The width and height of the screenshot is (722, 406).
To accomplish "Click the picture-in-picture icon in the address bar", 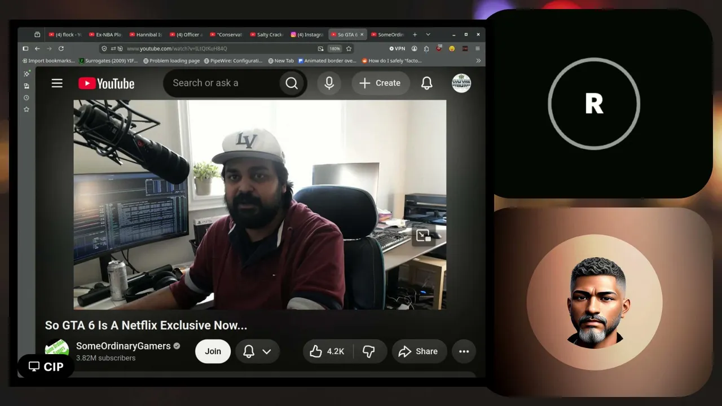I will (321, 48).
